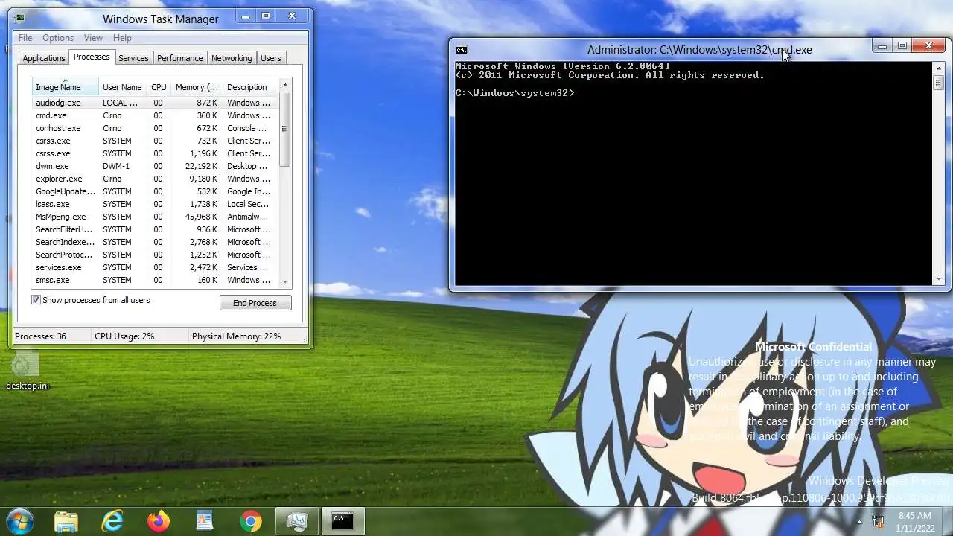Click the Task Manager title bar icon
This screenshot has height=536, width=953.
(x=20, y=18)
